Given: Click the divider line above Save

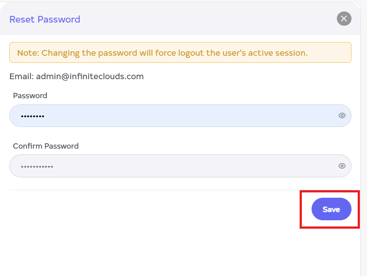Looking at the screenshot, I should (155, 190).
